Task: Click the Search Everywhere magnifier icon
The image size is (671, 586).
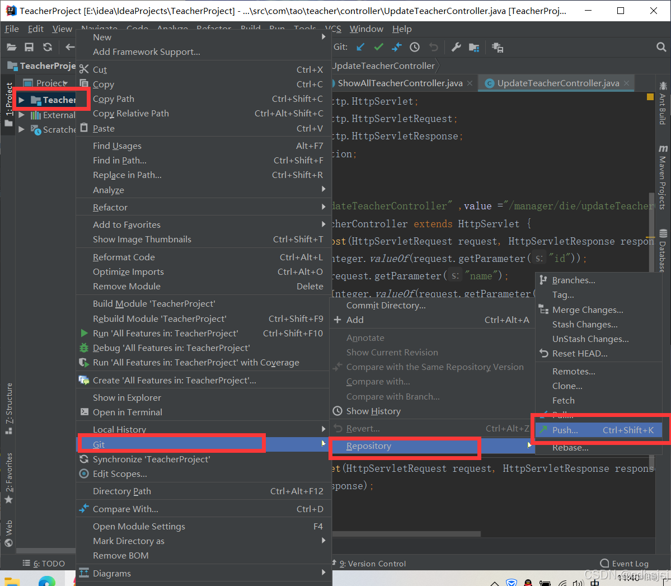Action: (661, 47)
